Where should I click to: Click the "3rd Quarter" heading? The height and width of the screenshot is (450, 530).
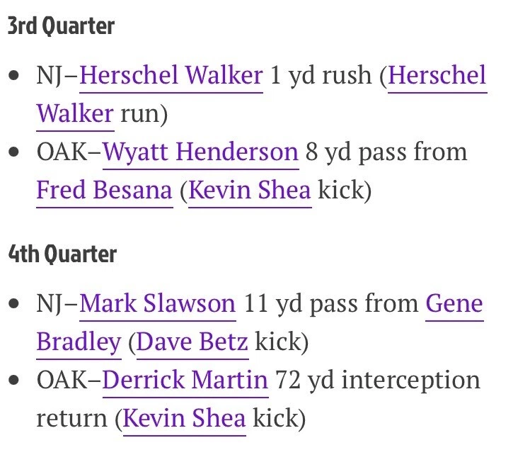(61, 28)
